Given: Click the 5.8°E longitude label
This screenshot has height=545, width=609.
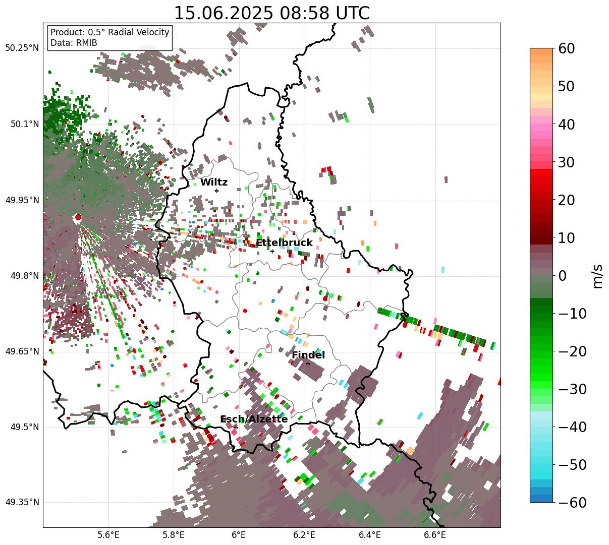Looking at the screenshot, I should (x=174, y=535).
